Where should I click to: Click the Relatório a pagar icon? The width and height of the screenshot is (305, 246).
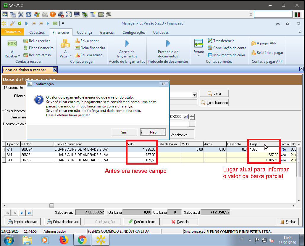pos(253,53)
